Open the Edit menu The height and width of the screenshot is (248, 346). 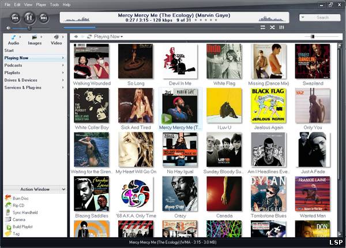(x=17, y=5)
